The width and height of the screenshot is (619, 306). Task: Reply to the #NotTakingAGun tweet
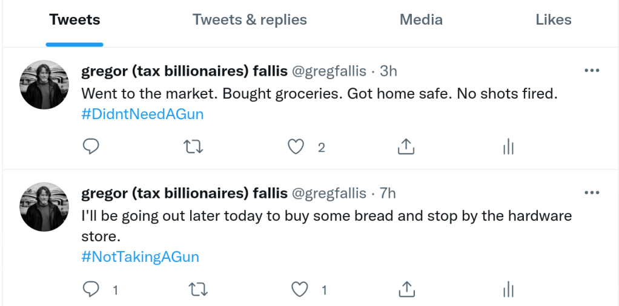(x=90, y=290)
